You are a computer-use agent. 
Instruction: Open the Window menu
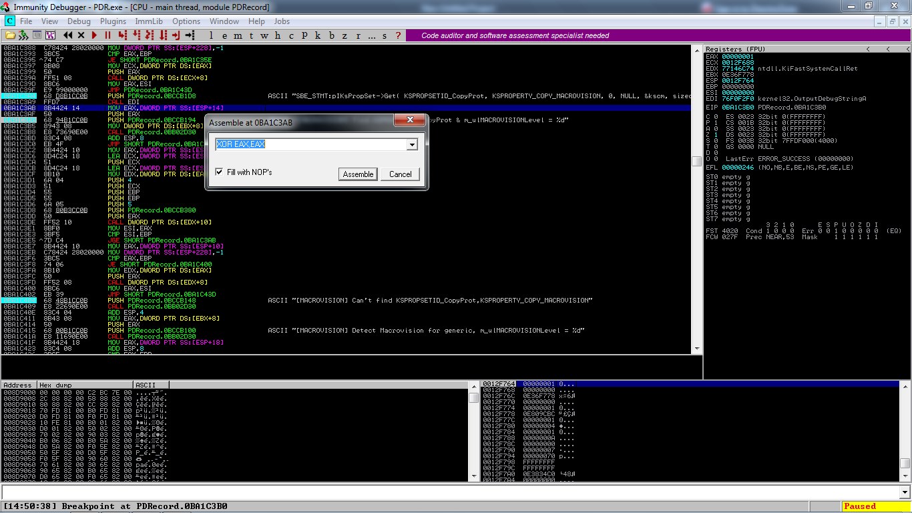click(x=224, y=21)
